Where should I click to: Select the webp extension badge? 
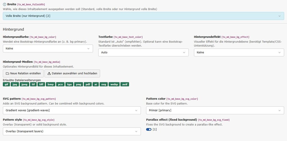(x=114, y=84)
